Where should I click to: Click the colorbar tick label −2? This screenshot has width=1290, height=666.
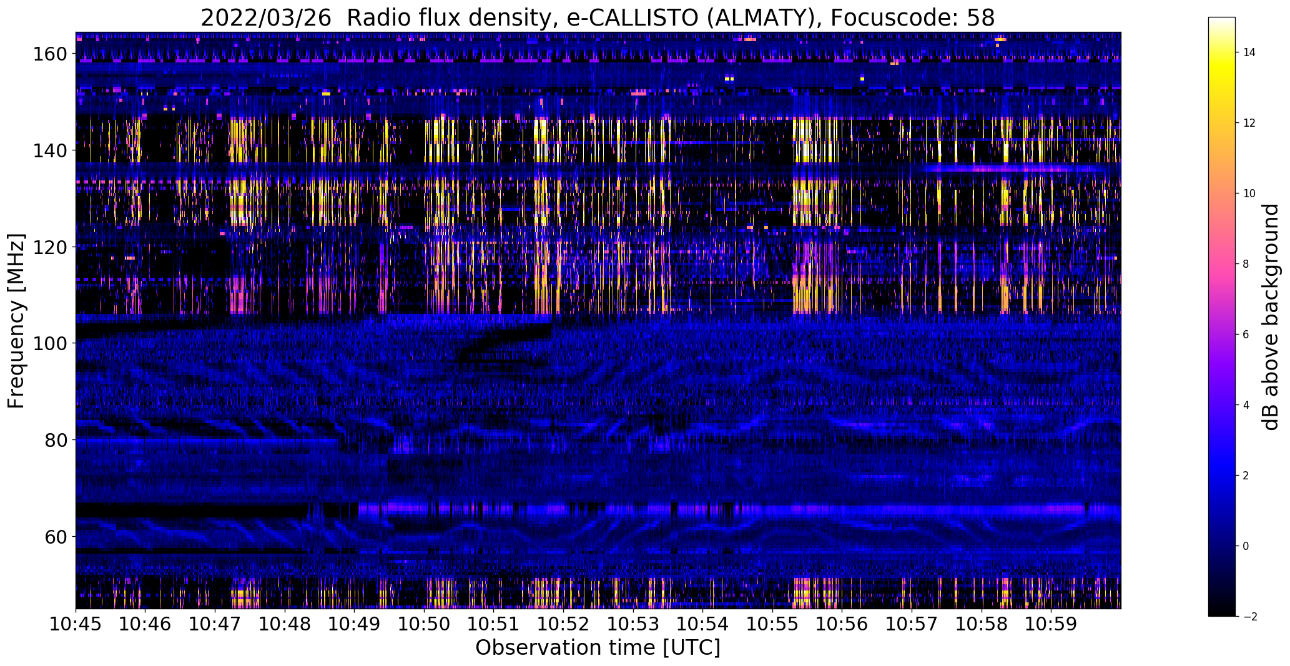(1249, 617)
